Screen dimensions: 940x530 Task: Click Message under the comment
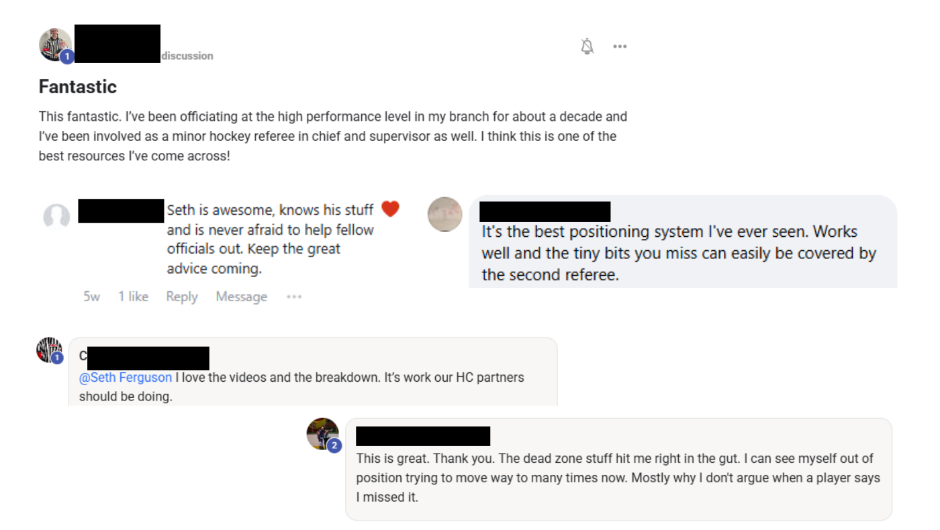pos(241,297)
